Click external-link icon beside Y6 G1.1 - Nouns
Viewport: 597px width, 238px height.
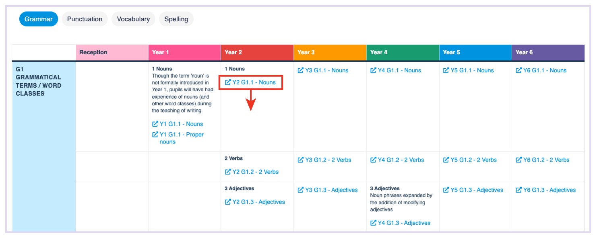[519, 70]
